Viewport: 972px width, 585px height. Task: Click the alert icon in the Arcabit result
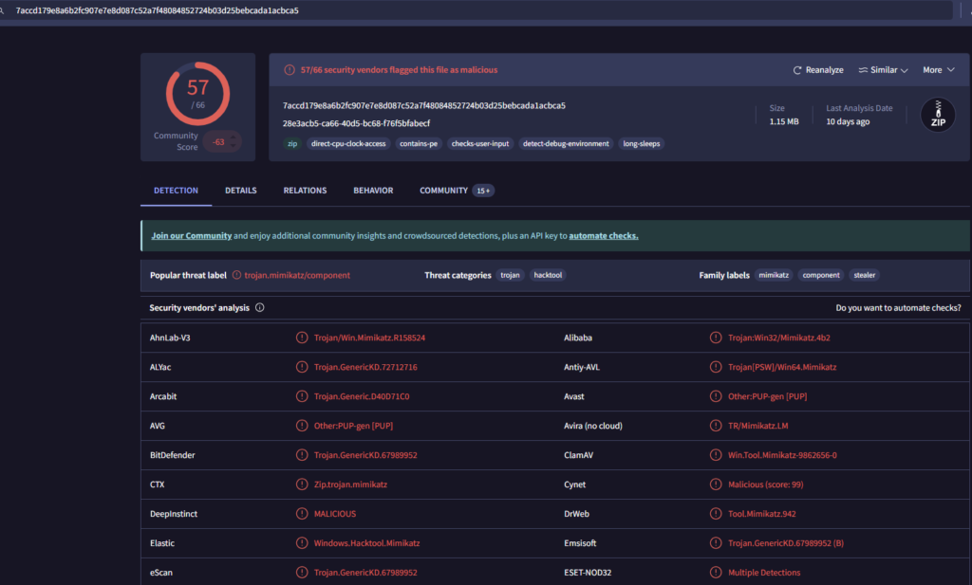(x=302, y=396)
